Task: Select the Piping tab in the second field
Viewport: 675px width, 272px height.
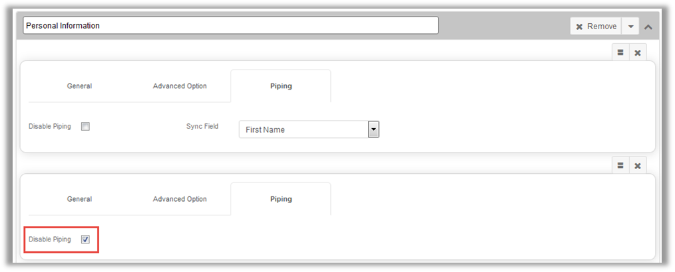Action: pyautogui.click(x=281, y=199)
